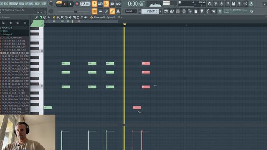Toggle the Browser view icon
Image resolution: width=267 pixels, height=150 pixels.
click(x=190, y=11)
